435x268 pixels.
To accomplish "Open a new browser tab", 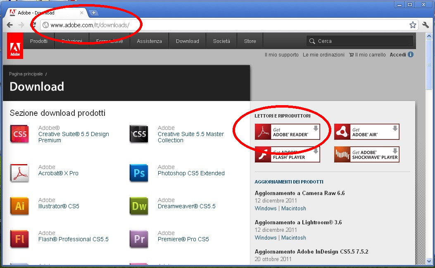I will pyautogui.click(x=94, y=13).
